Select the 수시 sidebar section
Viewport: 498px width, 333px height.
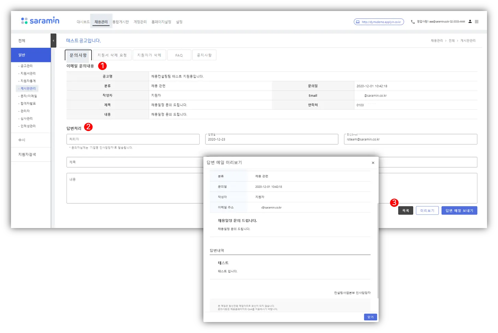[x=31, y=140]
